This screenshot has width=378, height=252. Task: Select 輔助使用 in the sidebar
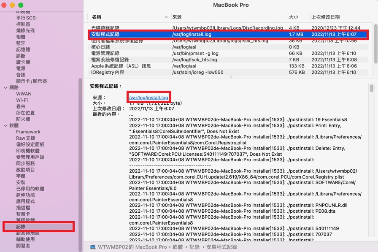(x=25, y=239)
